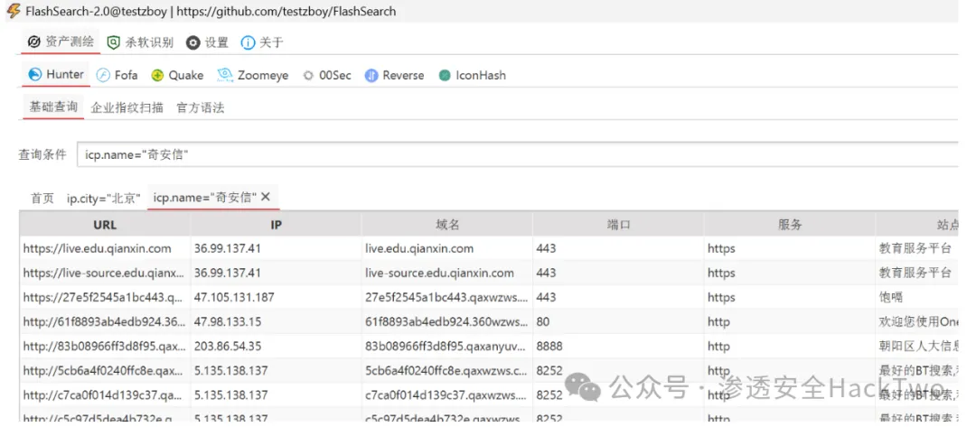Open the 设置 tab
The image size is (976, 427).
point(208,43)
